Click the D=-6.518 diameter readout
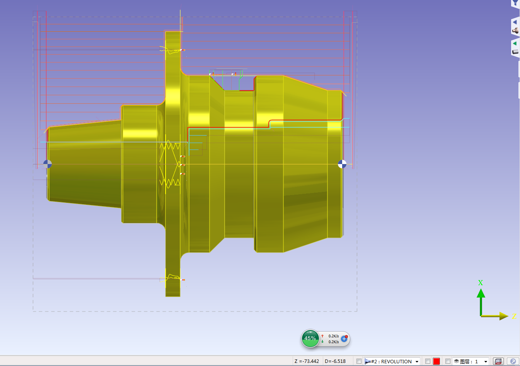520x366 pixels. pyautogui.click(x=335, y=361)
